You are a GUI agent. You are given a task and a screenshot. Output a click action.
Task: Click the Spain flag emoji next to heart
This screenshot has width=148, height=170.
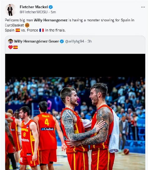coord(15,47)
